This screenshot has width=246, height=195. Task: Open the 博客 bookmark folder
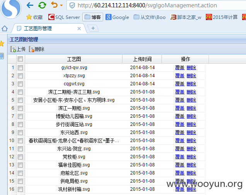point(93,17)
